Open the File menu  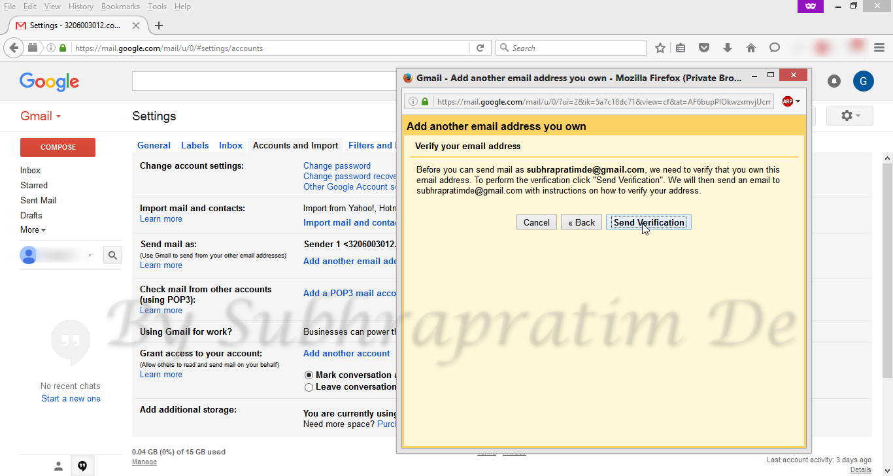point(10,7)
